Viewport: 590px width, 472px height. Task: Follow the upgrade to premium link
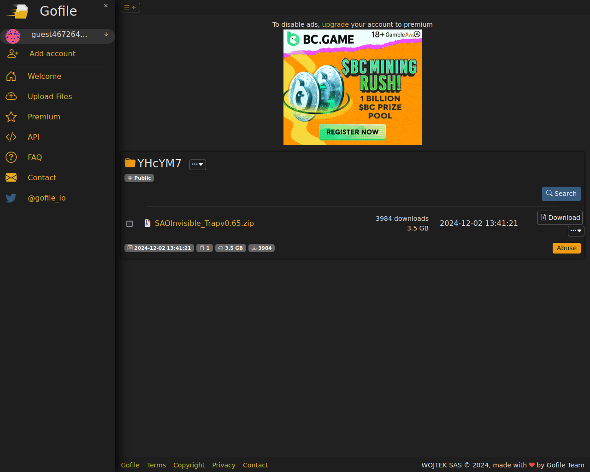click(335, 24)
